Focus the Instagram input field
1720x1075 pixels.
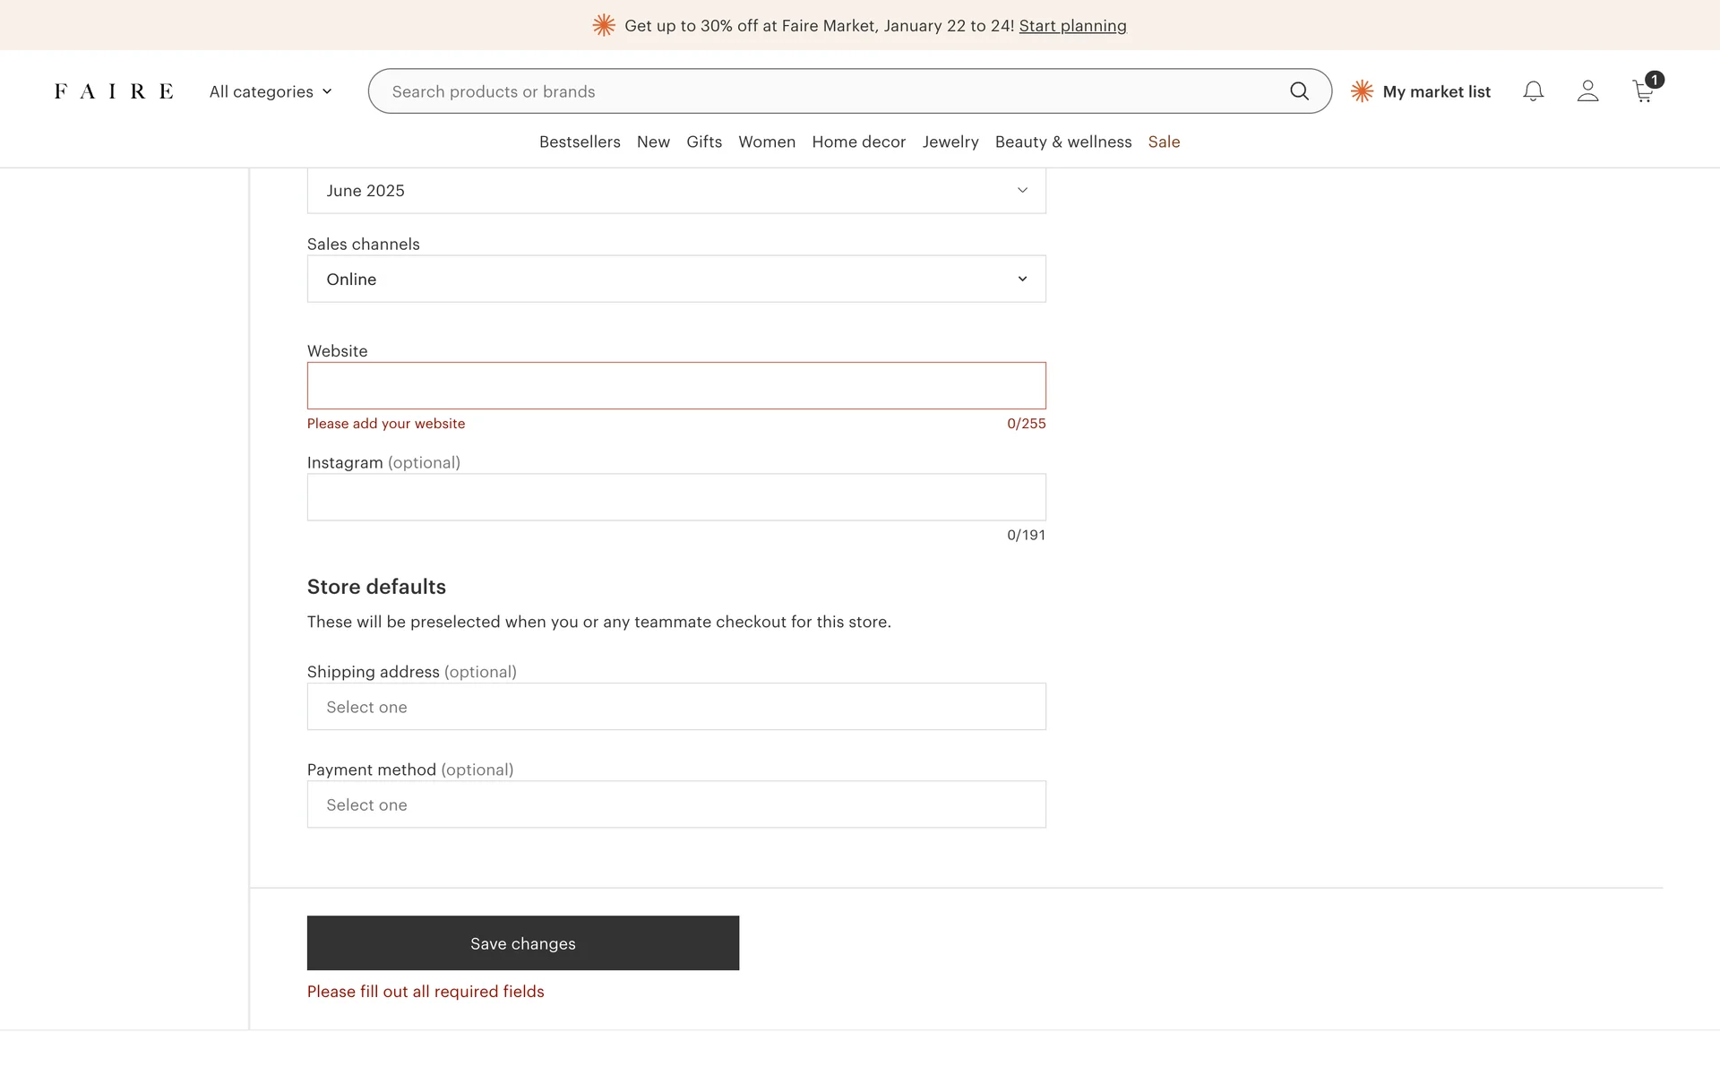(676, 497)
